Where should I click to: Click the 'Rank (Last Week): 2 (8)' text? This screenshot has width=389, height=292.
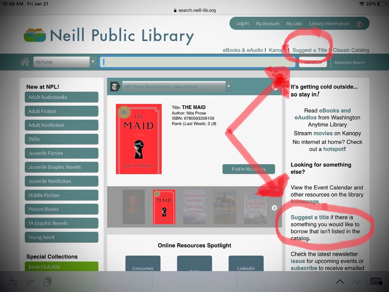194,124
